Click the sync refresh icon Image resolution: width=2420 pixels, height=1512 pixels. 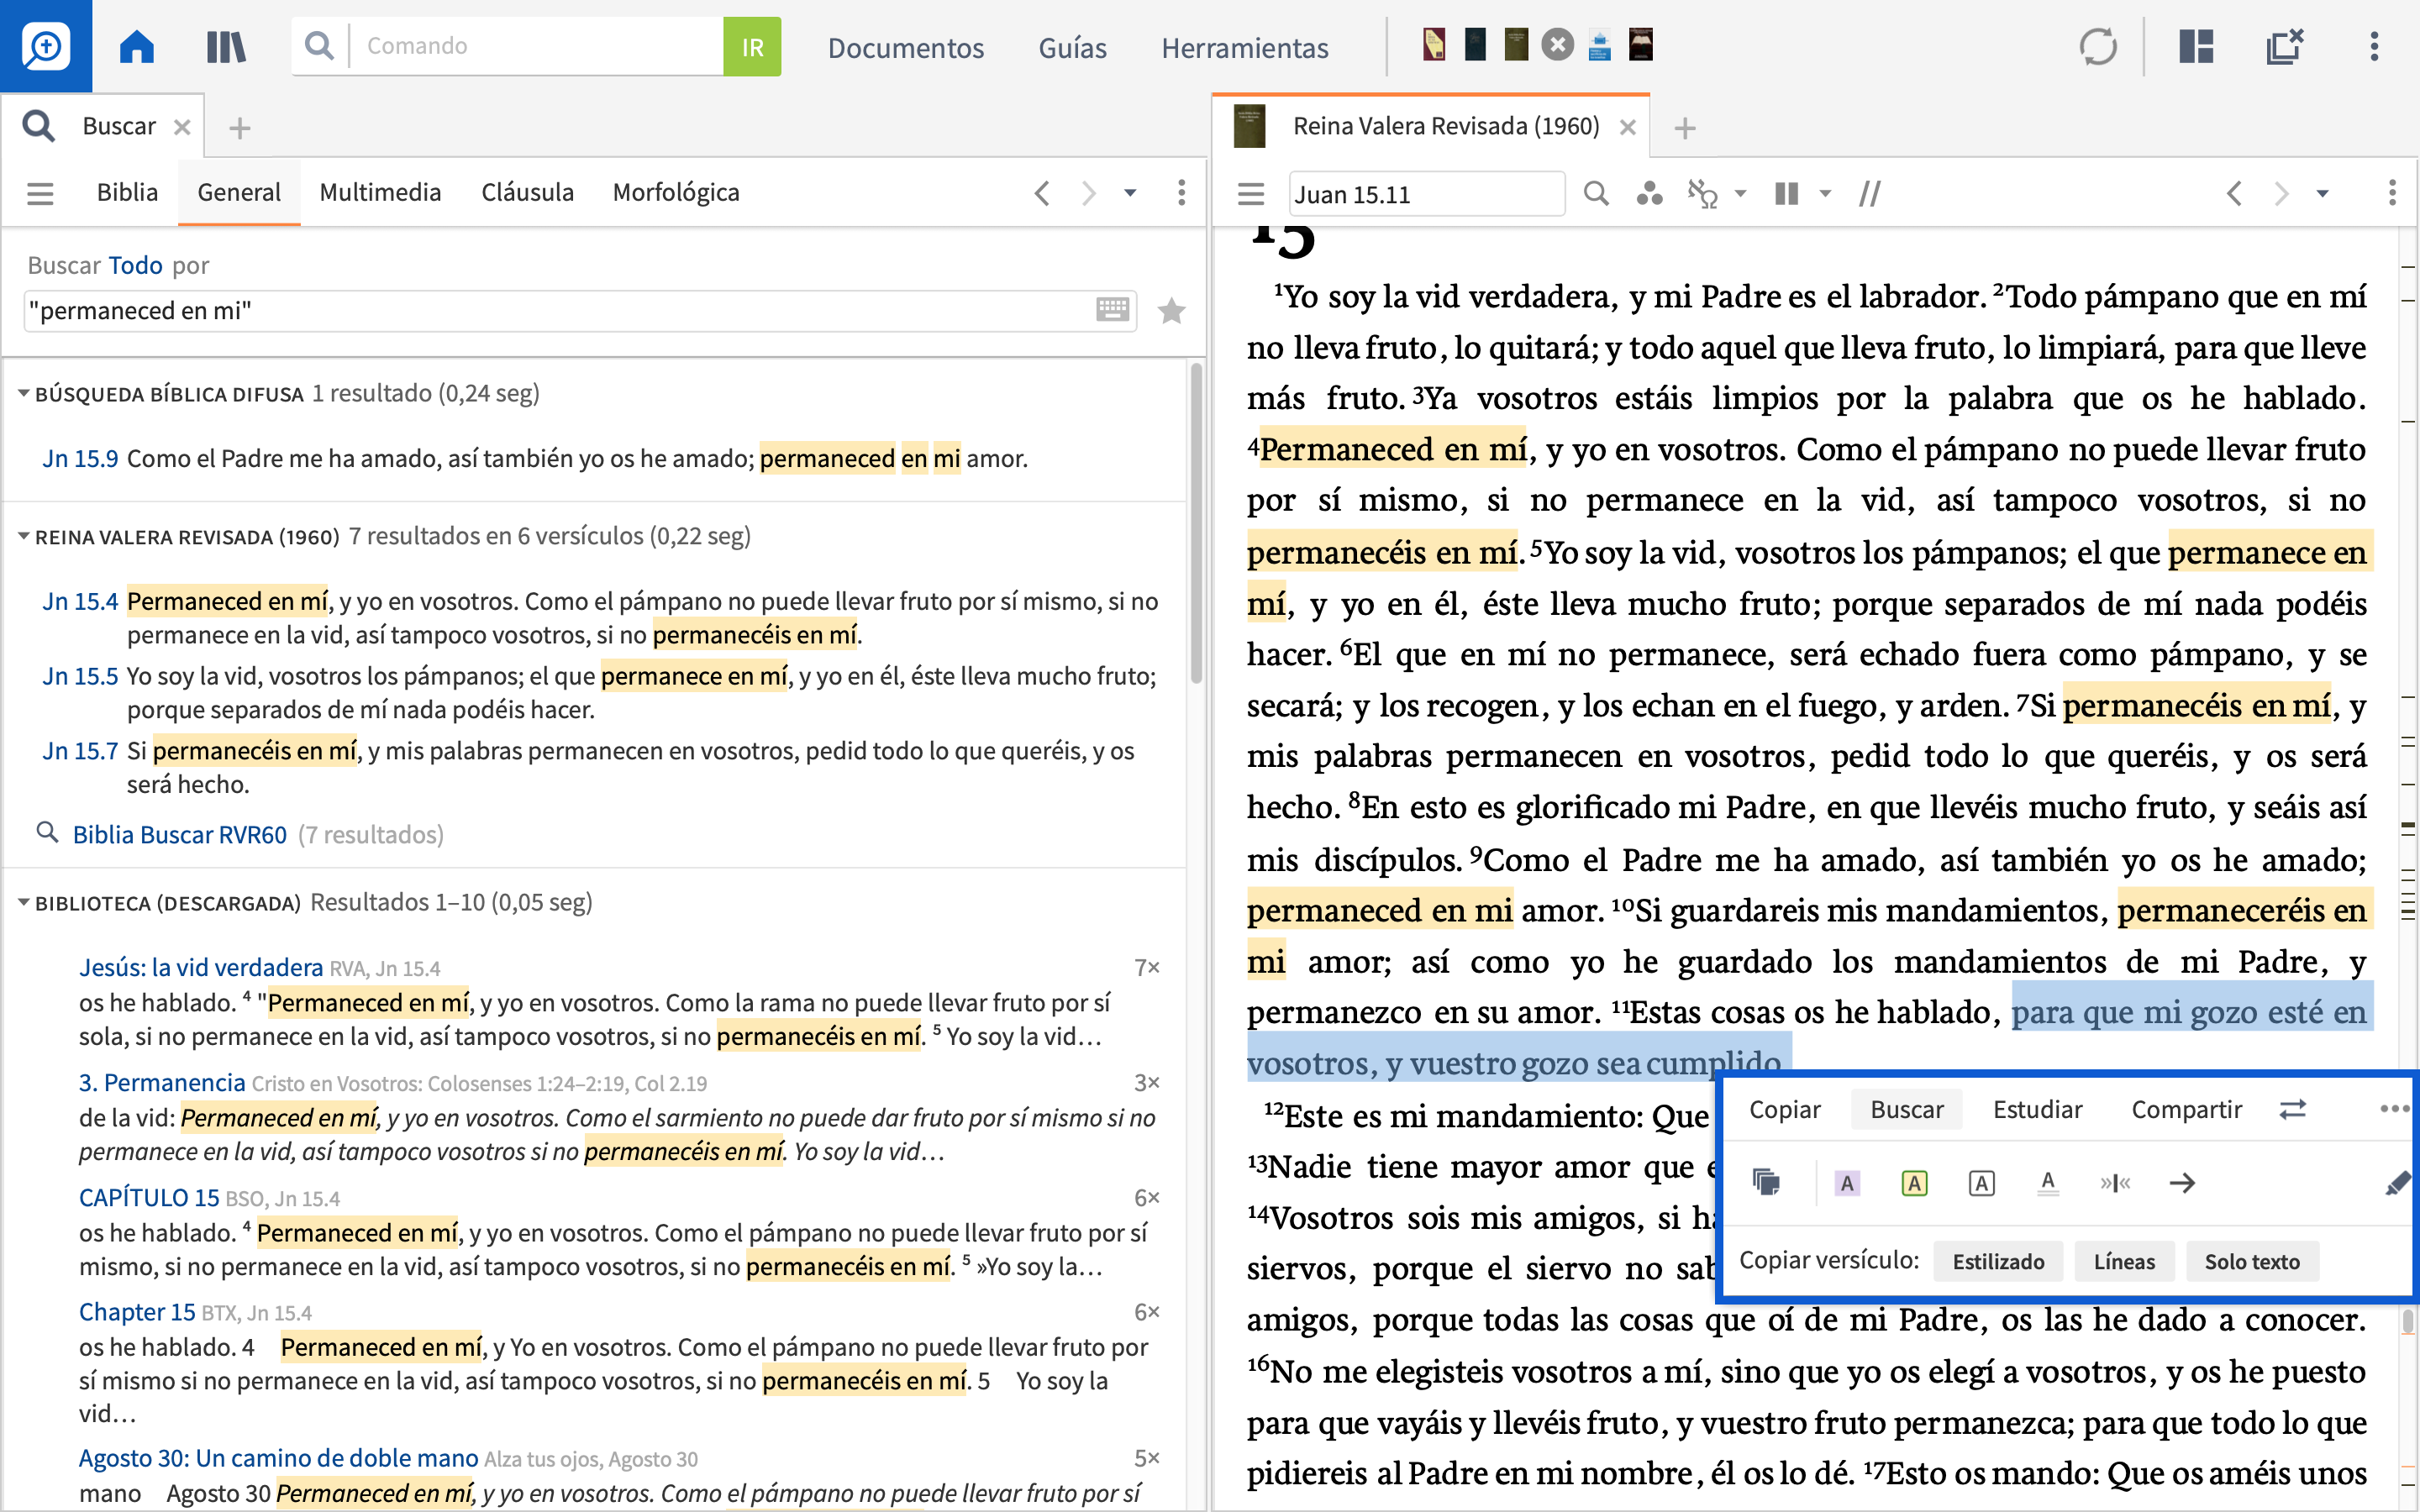[2098, 46]
